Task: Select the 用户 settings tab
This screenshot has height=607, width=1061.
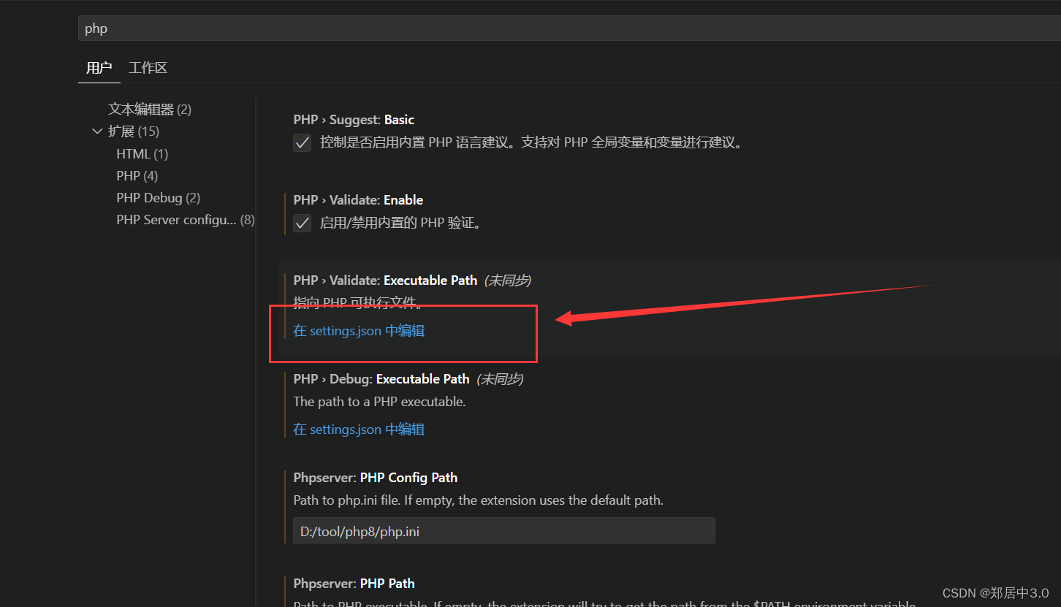Action: click(x=99, y=67)
